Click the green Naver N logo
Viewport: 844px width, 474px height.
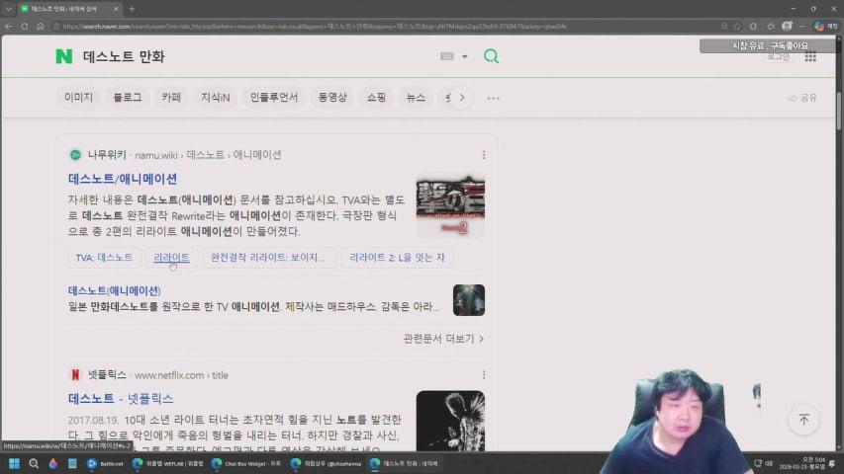(64, 56)
